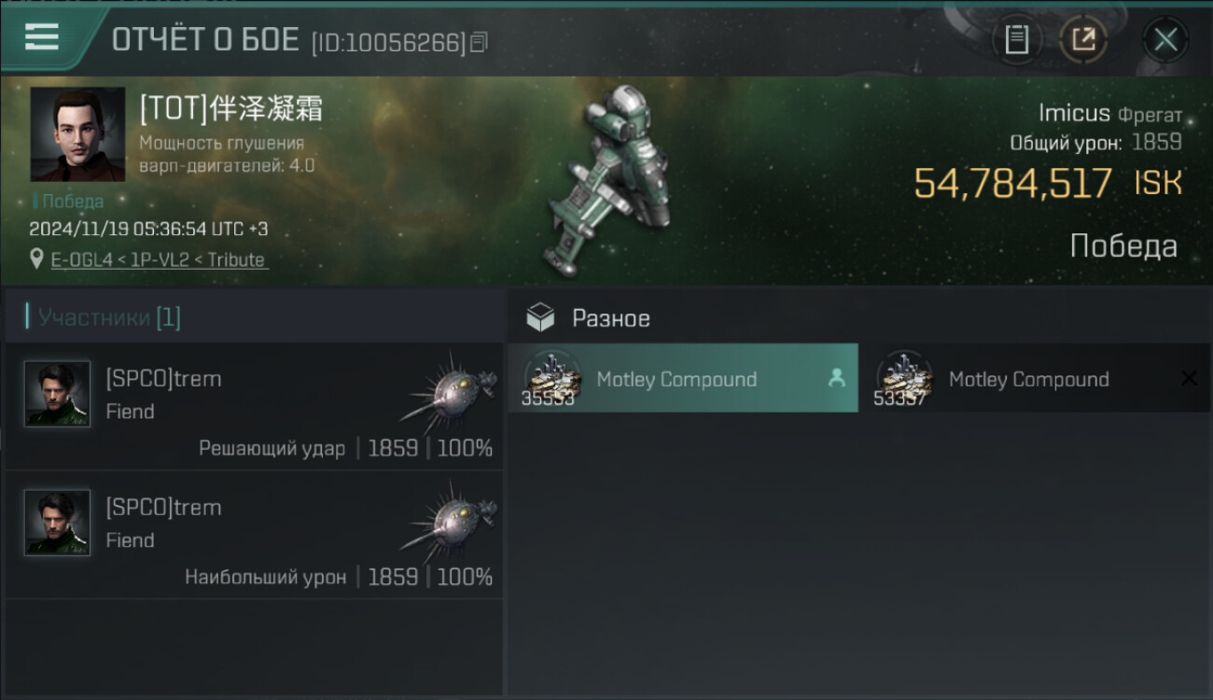Close the battle report window
This screenshot has height=700, width=1213.
point(1165,40)
